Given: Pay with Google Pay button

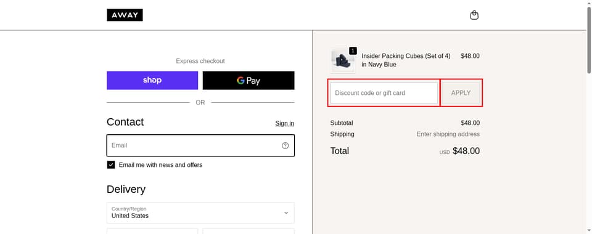Looking at the screenshot, I should coord(249,80).
